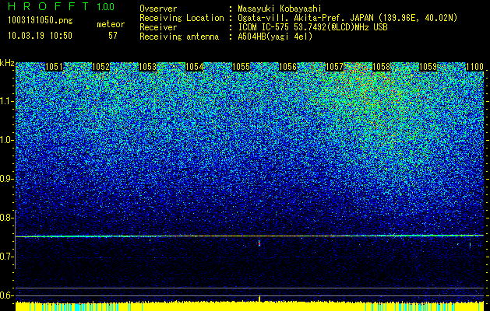Select the 0.8 kHz axis label
The image size is (490, 311).
click(x=6, y=218)
